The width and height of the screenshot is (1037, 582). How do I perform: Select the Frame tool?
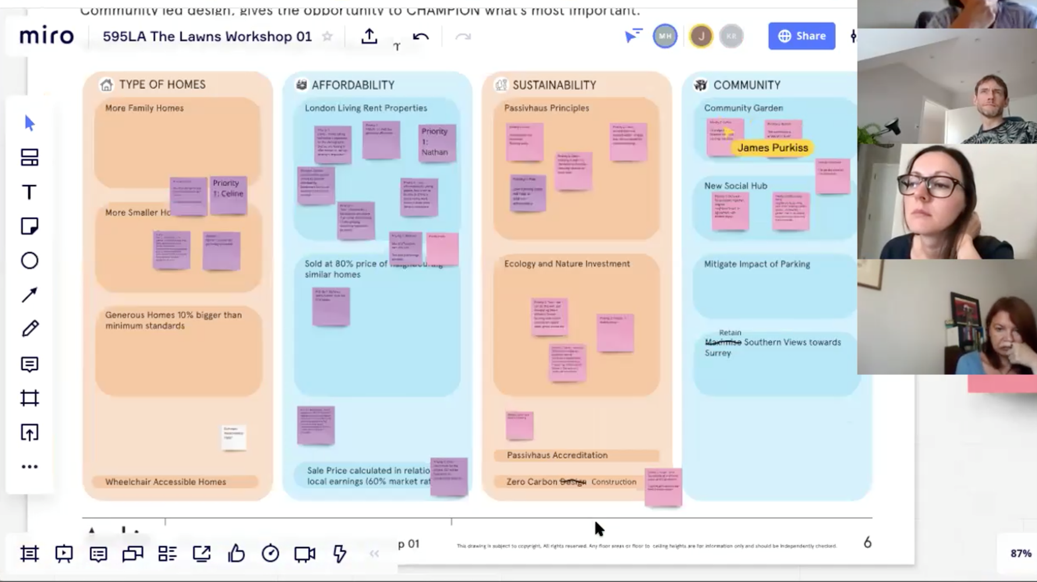30,398
